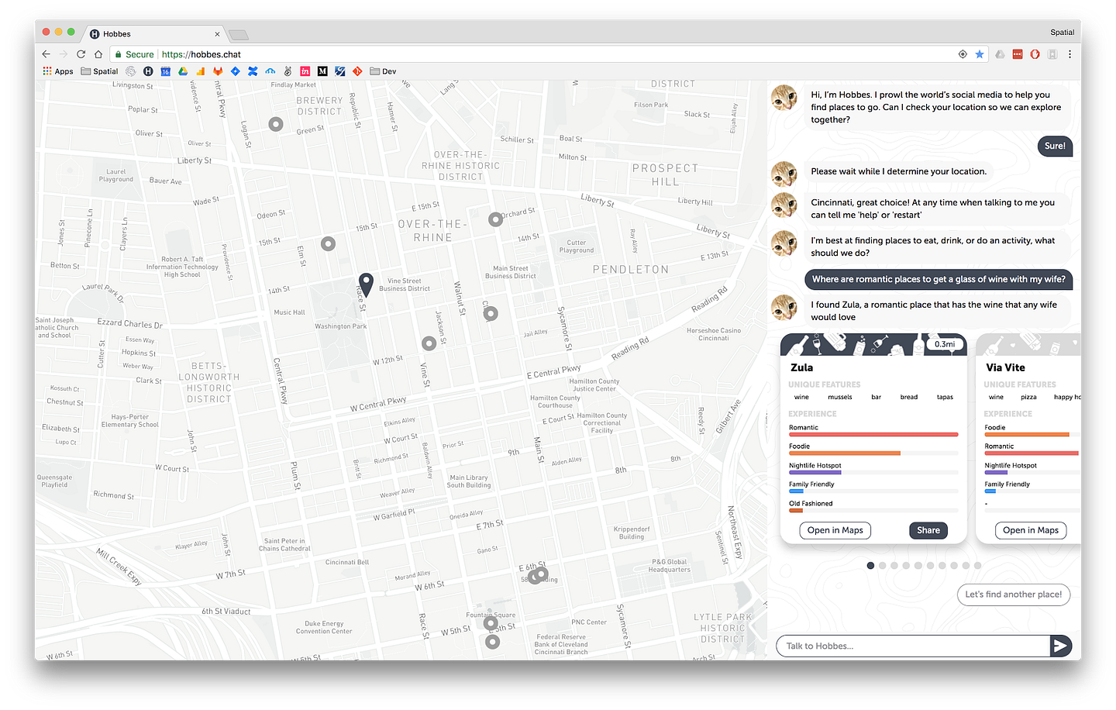Click the tapas feature tag on Zula
The height and width of the screenshot is (710, 1116).
(945, 397)
